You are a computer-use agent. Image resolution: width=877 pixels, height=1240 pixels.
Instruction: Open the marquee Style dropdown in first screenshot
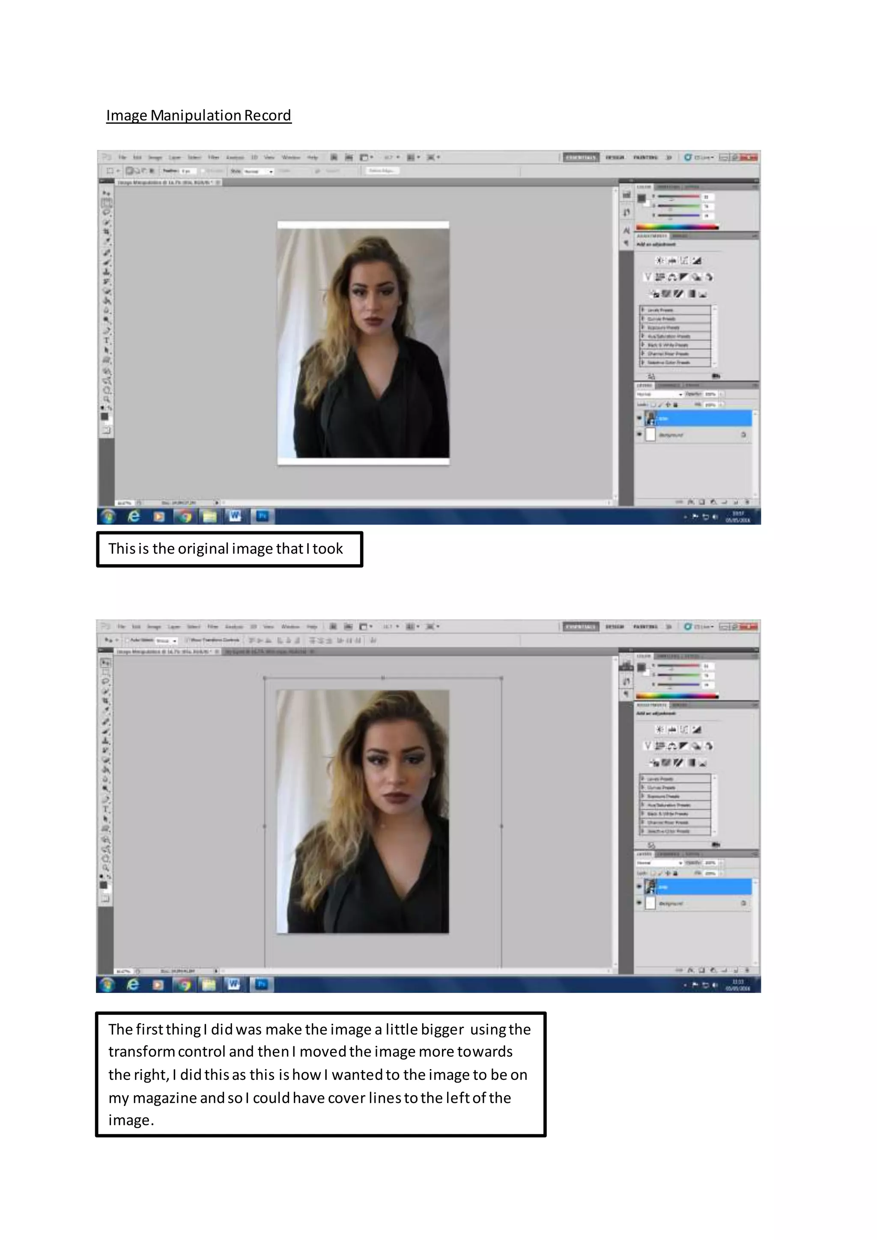click(x=259, y=171)
